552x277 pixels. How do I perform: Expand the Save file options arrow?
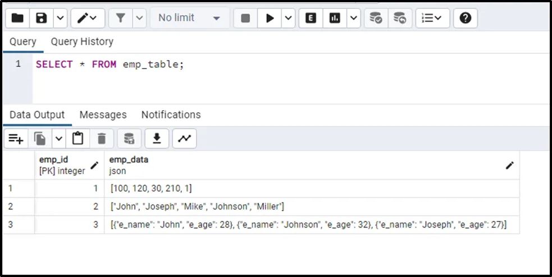tap(60, 18)
